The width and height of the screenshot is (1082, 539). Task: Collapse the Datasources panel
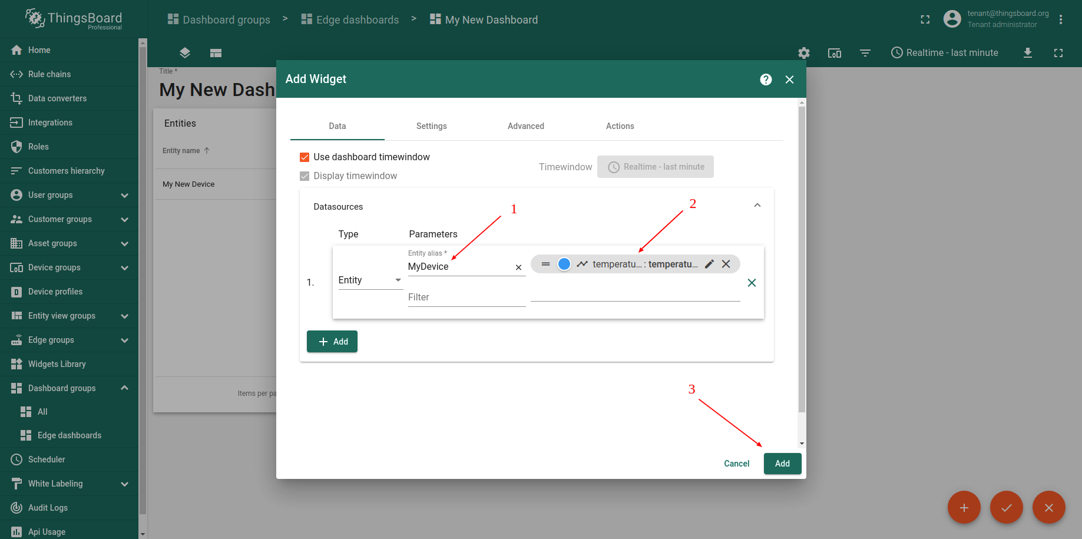(x=757, y=205)
